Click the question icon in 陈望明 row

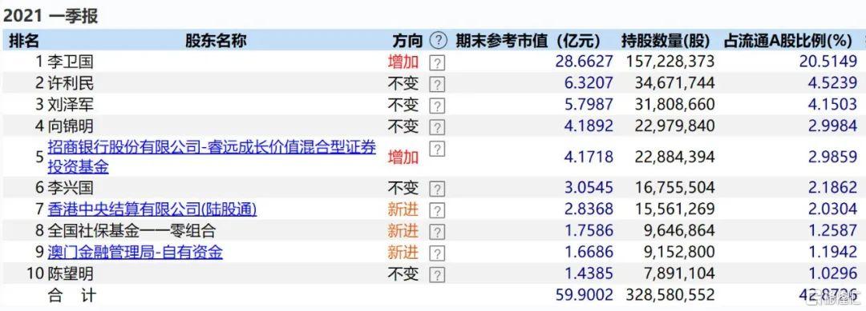click(437, 275)
